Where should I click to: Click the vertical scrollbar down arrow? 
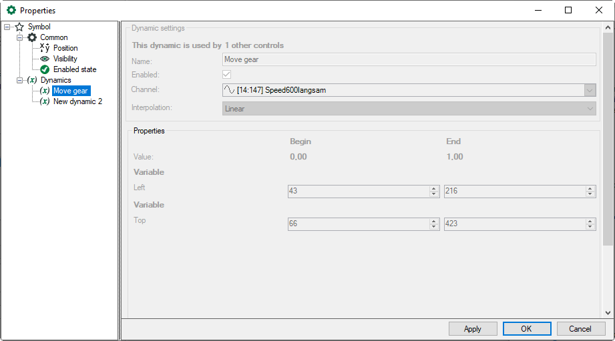[608, 312]
